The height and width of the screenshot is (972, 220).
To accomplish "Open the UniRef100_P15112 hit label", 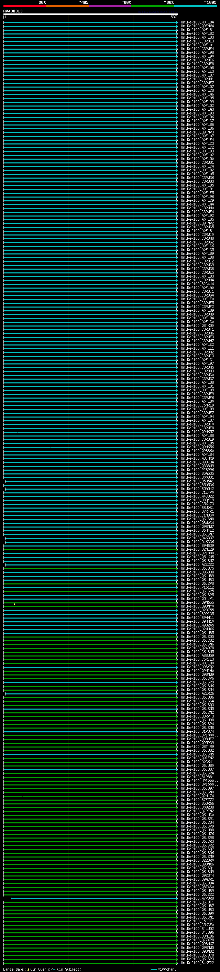I will pyautogui.click(x=197, y=587).
